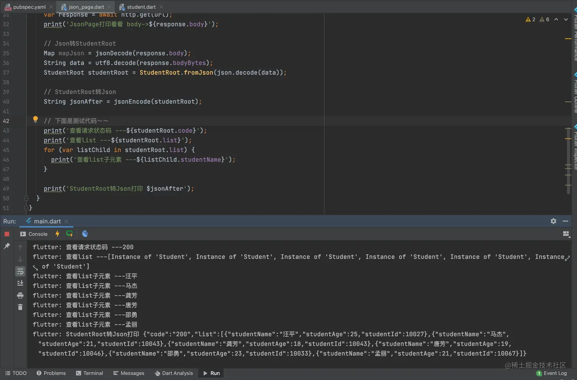Open Run panel settings gear
This screenshot has height=380, width=577.
(x=553, y=221)
